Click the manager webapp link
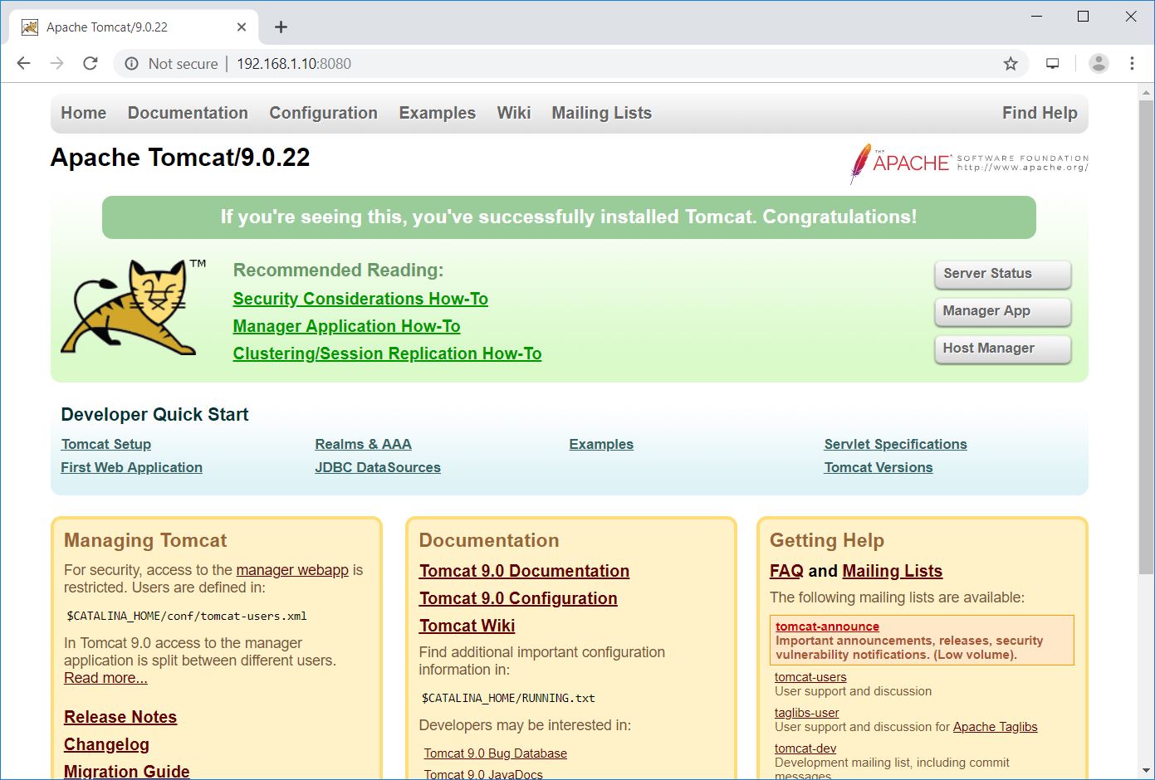 pyautogui.click(x=292, y=570)
